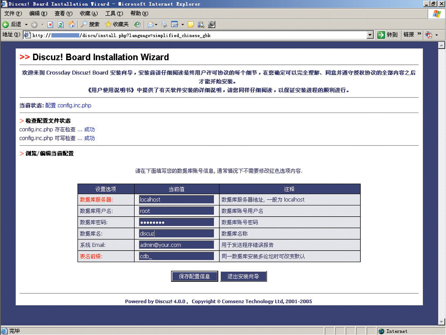The image size is (446, 335).
Task: Click the 表名前缀: red label
Action: [x=91, y=256]
